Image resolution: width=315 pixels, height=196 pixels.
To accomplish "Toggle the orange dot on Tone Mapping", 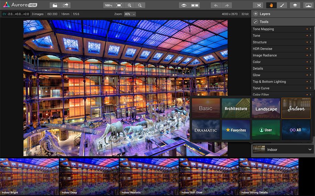I will pyautogui.click(x=307, y=29).
